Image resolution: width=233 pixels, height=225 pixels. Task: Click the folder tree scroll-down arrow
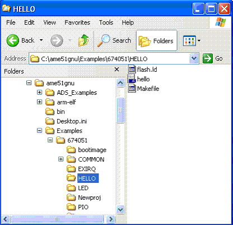point(120,209)
